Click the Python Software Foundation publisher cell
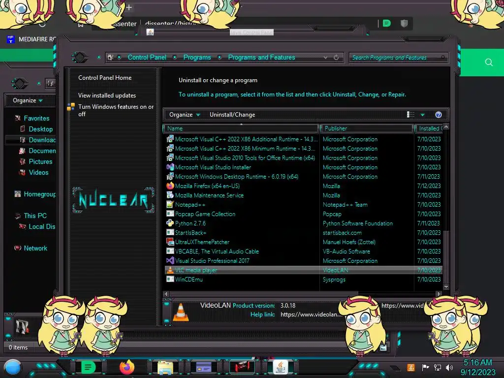The width and height of the screenshot is (504, 378). (358, 223)
